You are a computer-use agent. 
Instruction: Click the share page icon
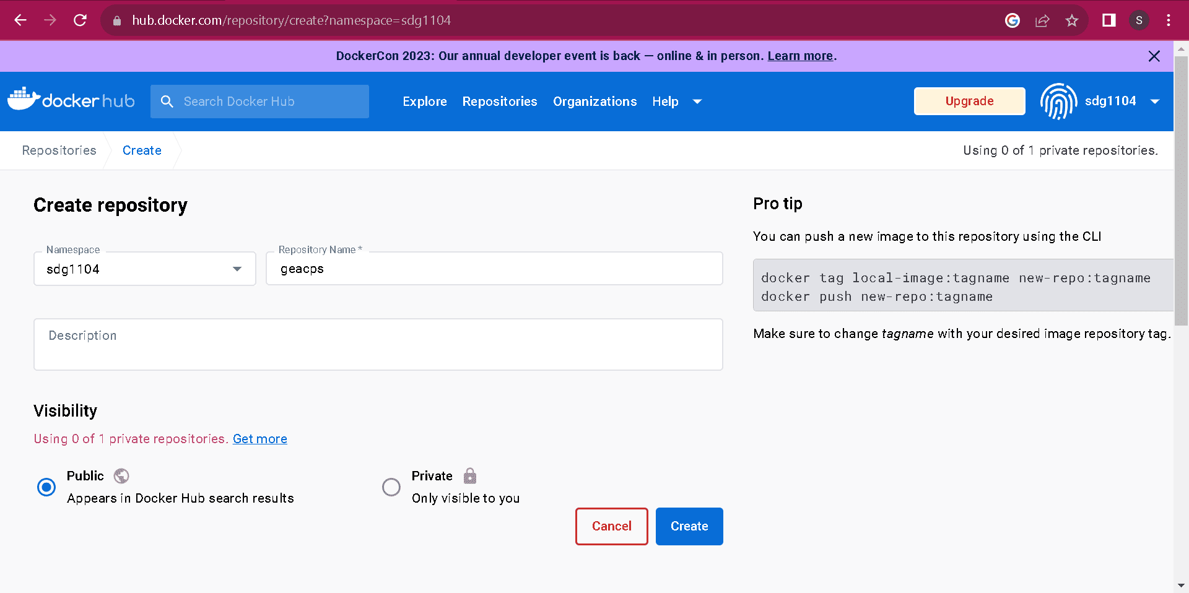click(x=1042, y=20)
